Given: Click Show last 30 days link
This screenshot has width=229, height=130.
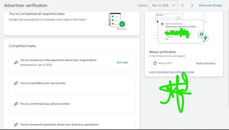Looking at the screenshot, I should click(210, 5).
